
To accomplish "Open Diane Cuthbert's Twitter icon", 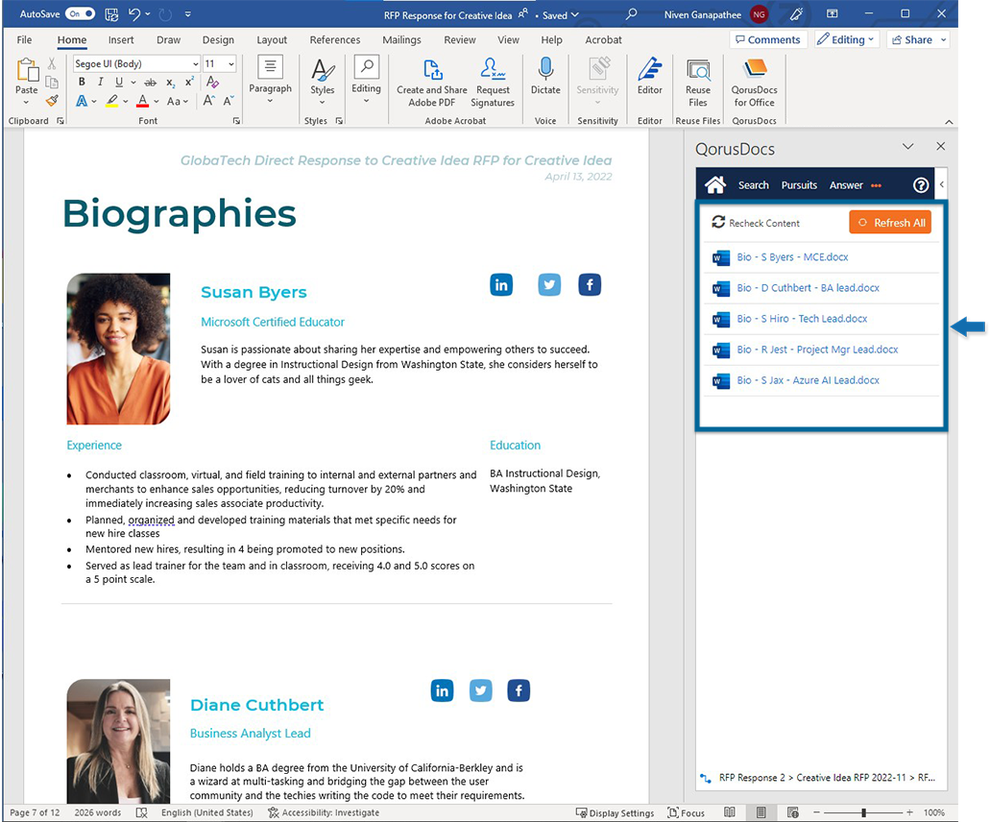I will [481, 690].
